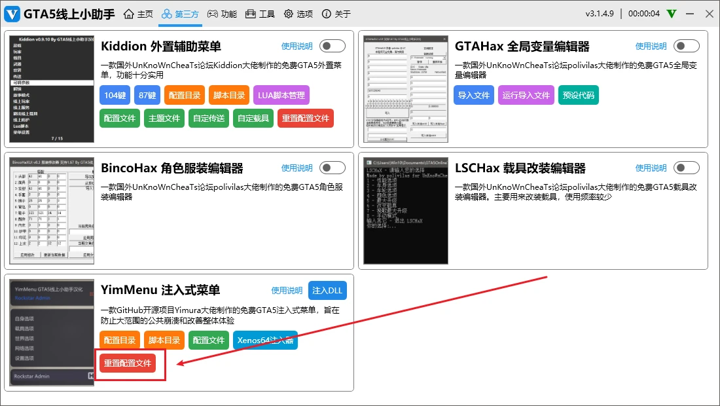The height and width of the screenshot is (406, 720).
Task: Open LUA脚本管理 on the Kiddion card
Action: point(281,95)
